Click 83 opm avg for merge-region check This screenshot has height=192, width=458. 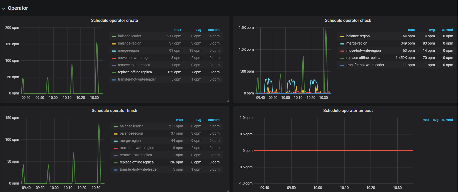[429, 43]
